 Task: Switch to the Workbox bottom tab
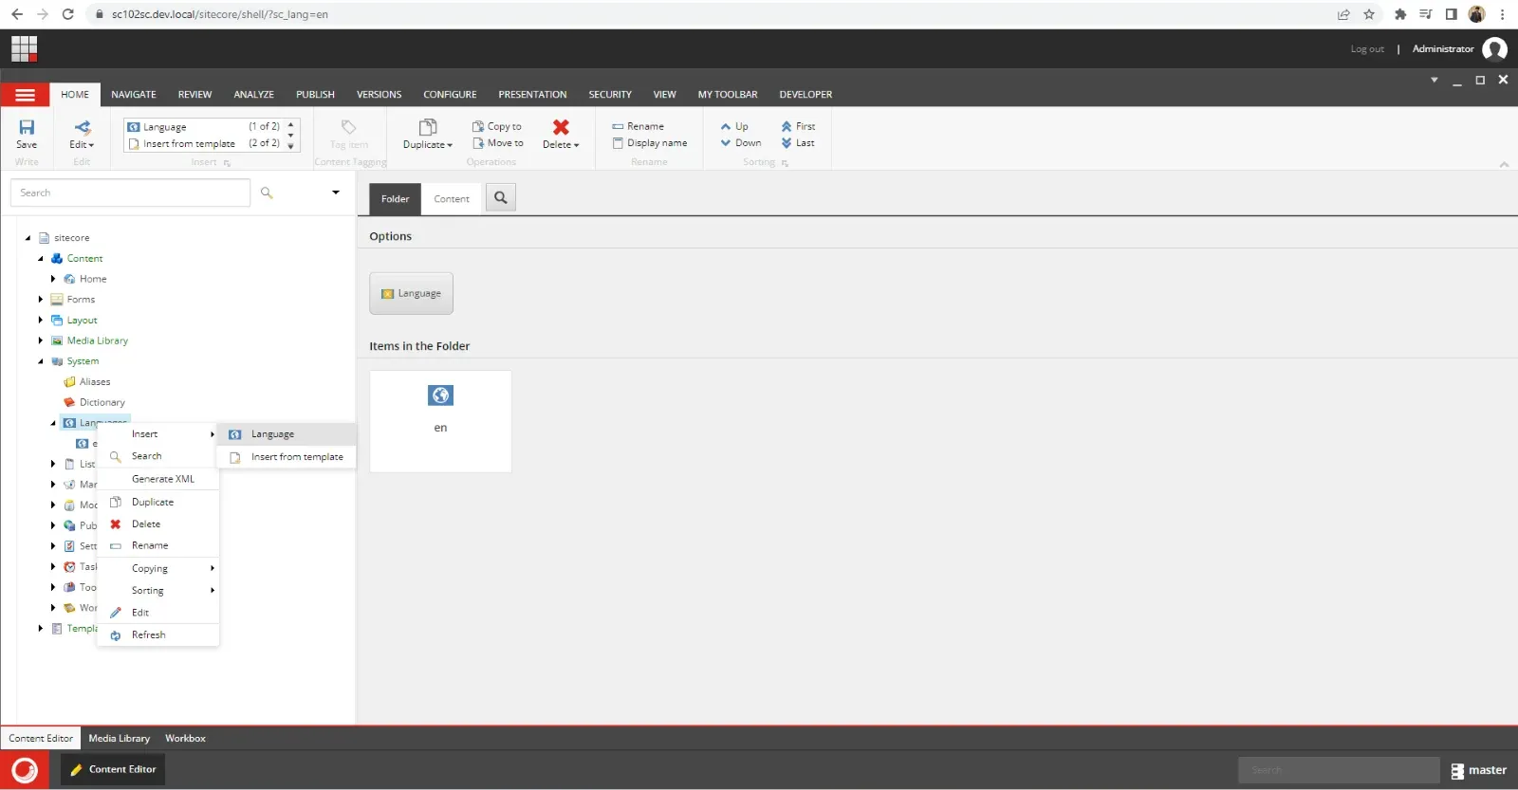185,738
